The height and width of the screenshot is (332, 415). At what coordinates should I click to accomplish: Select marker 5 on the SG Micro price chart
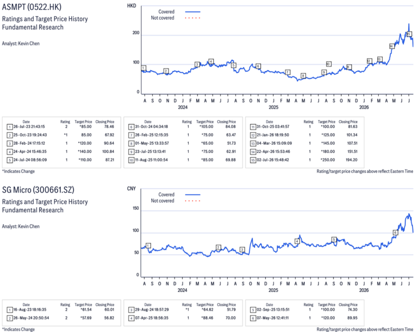pyautogui.click(x=334, y=239)
